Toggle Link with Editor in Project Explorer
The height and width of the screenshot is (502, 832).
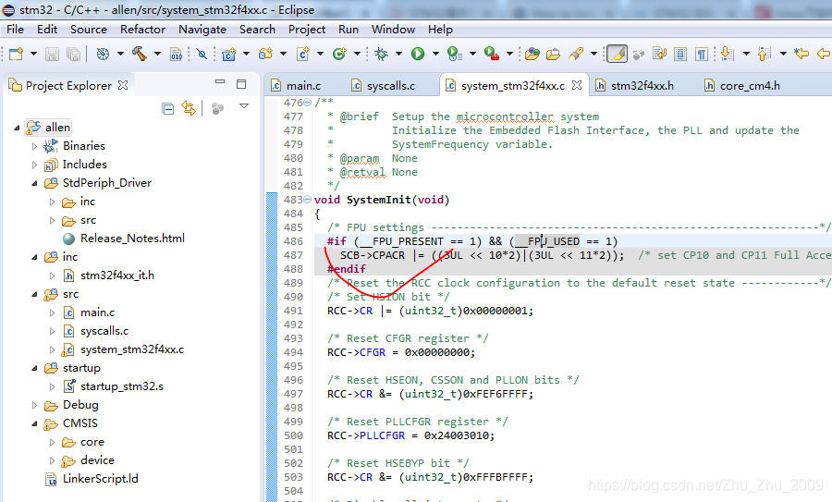[189, 108]
